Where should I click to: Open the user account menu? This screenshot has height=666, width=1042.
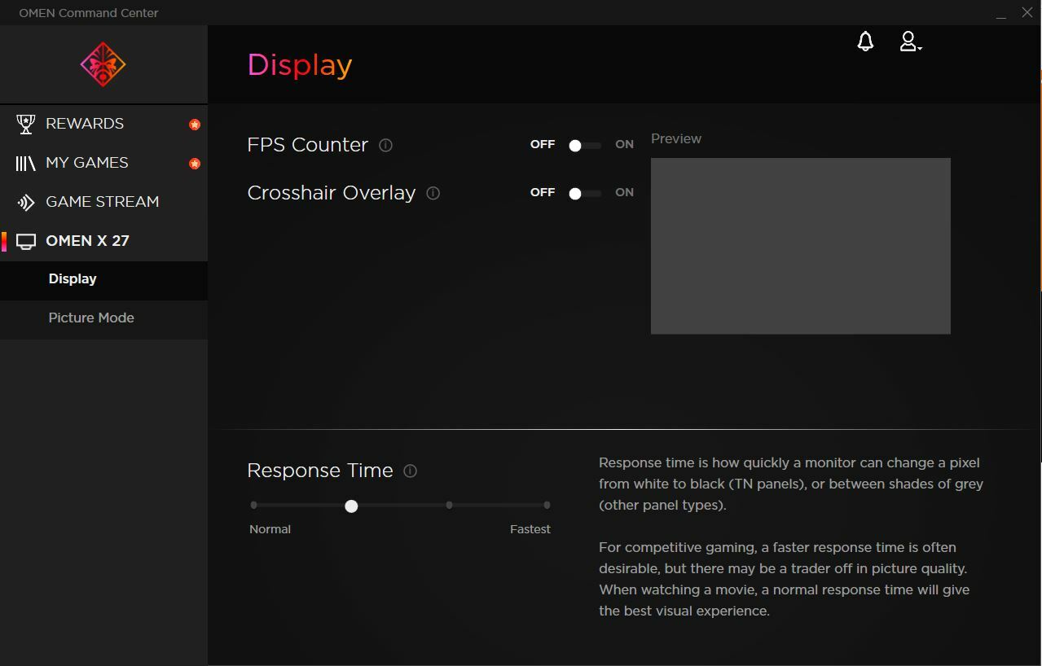tap(909, 42)
